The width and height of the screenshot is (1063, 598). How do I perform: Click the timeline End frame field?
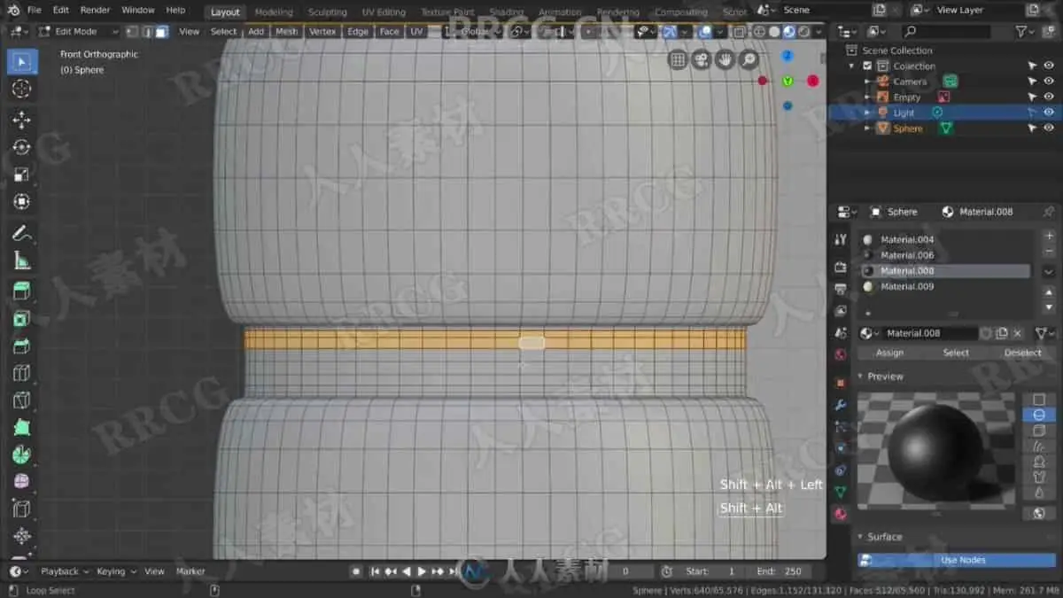pyautogui.click(x=779, y=571)
